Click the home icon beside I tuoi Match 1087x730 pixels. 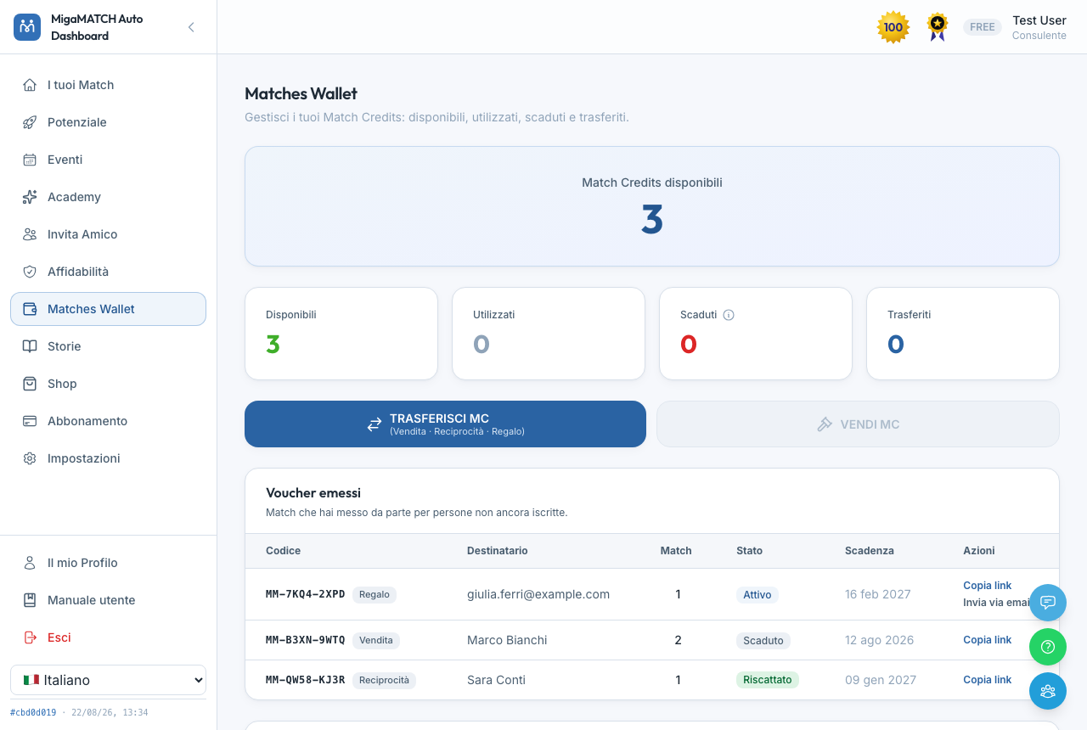30,85
